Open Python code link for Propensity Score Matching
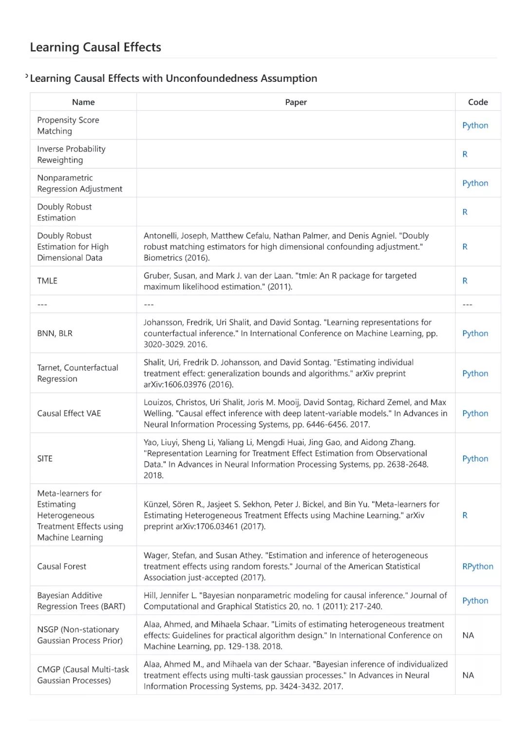 pyautogui.click(x=475, y=125)
